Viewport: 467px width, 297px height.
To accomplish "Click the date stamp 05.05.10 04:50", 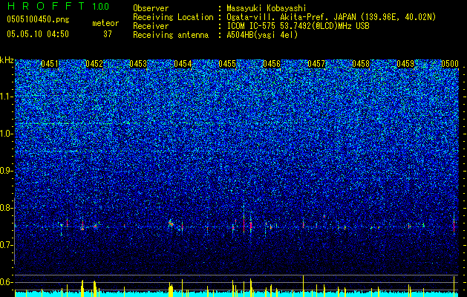I will coord(38,34).
